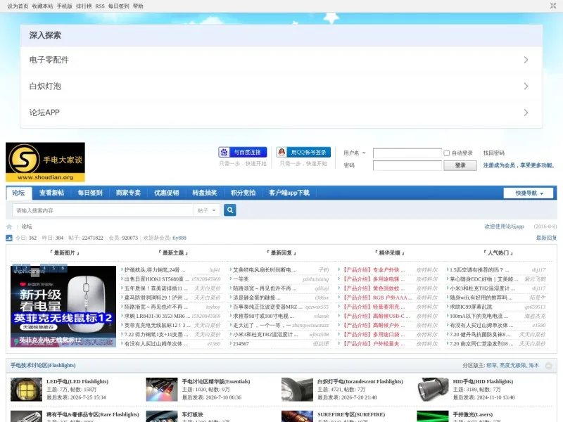Focus the username input field
Screen dimensions: 563x422
407,153
